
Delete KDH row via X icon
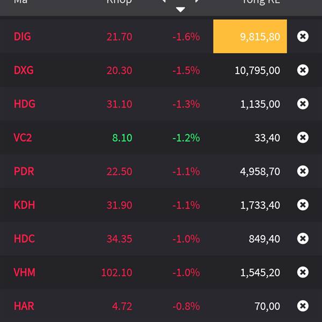tap(303, 204)
